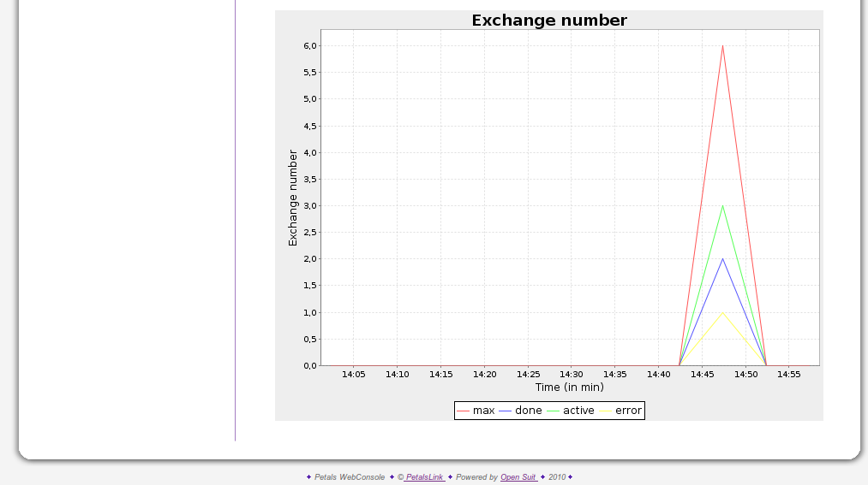Click the red max line swatch in legend
868x485 pixels.
click(463, 411)
